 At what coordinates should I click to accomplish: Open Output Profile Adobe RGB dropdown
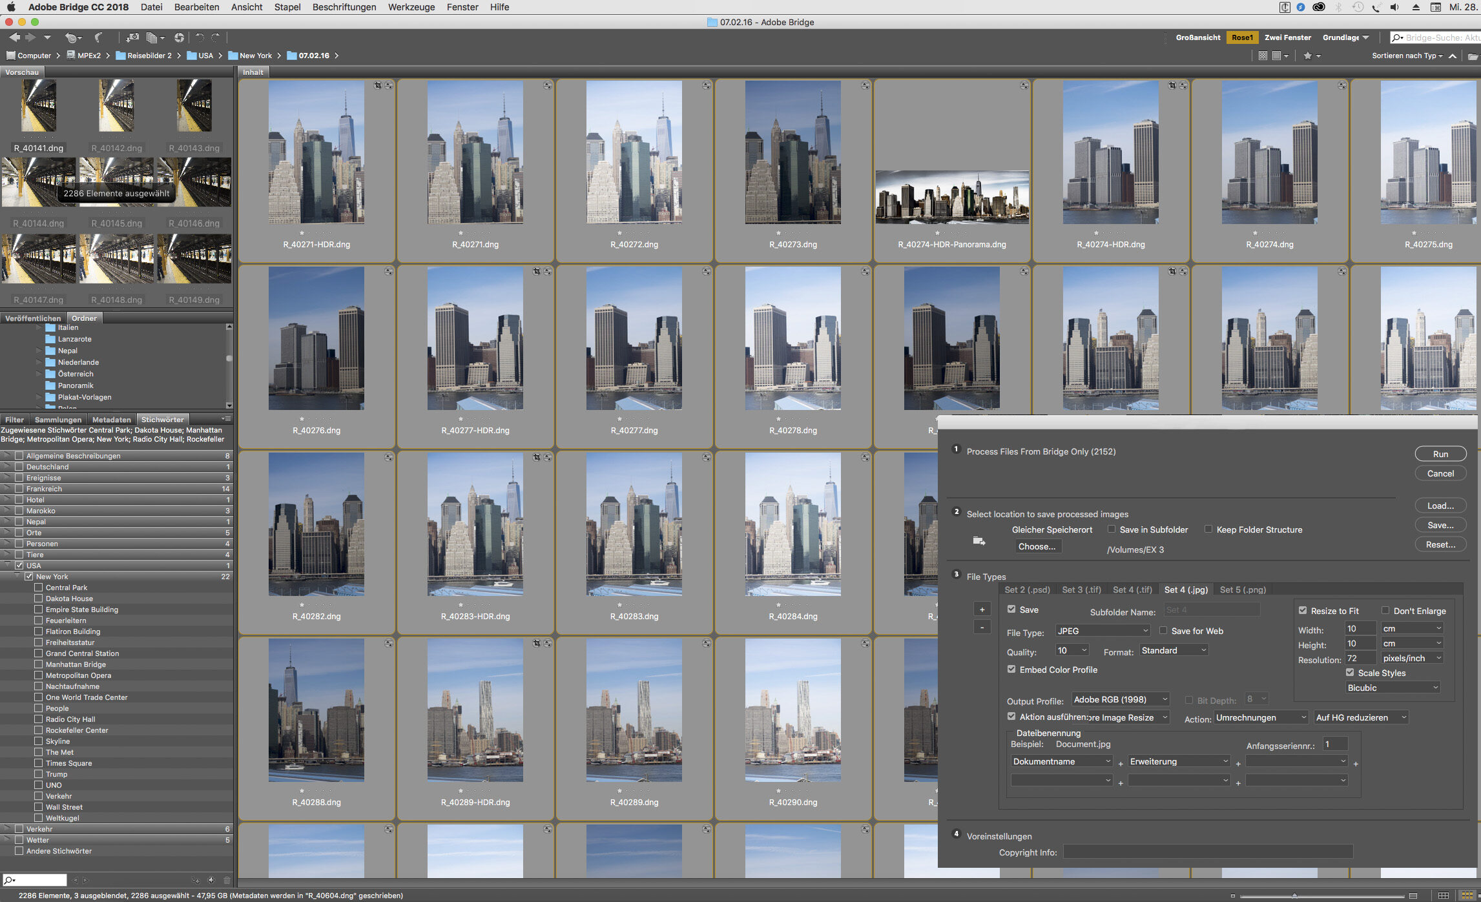pyautogui.click(x=1121, y=699)
